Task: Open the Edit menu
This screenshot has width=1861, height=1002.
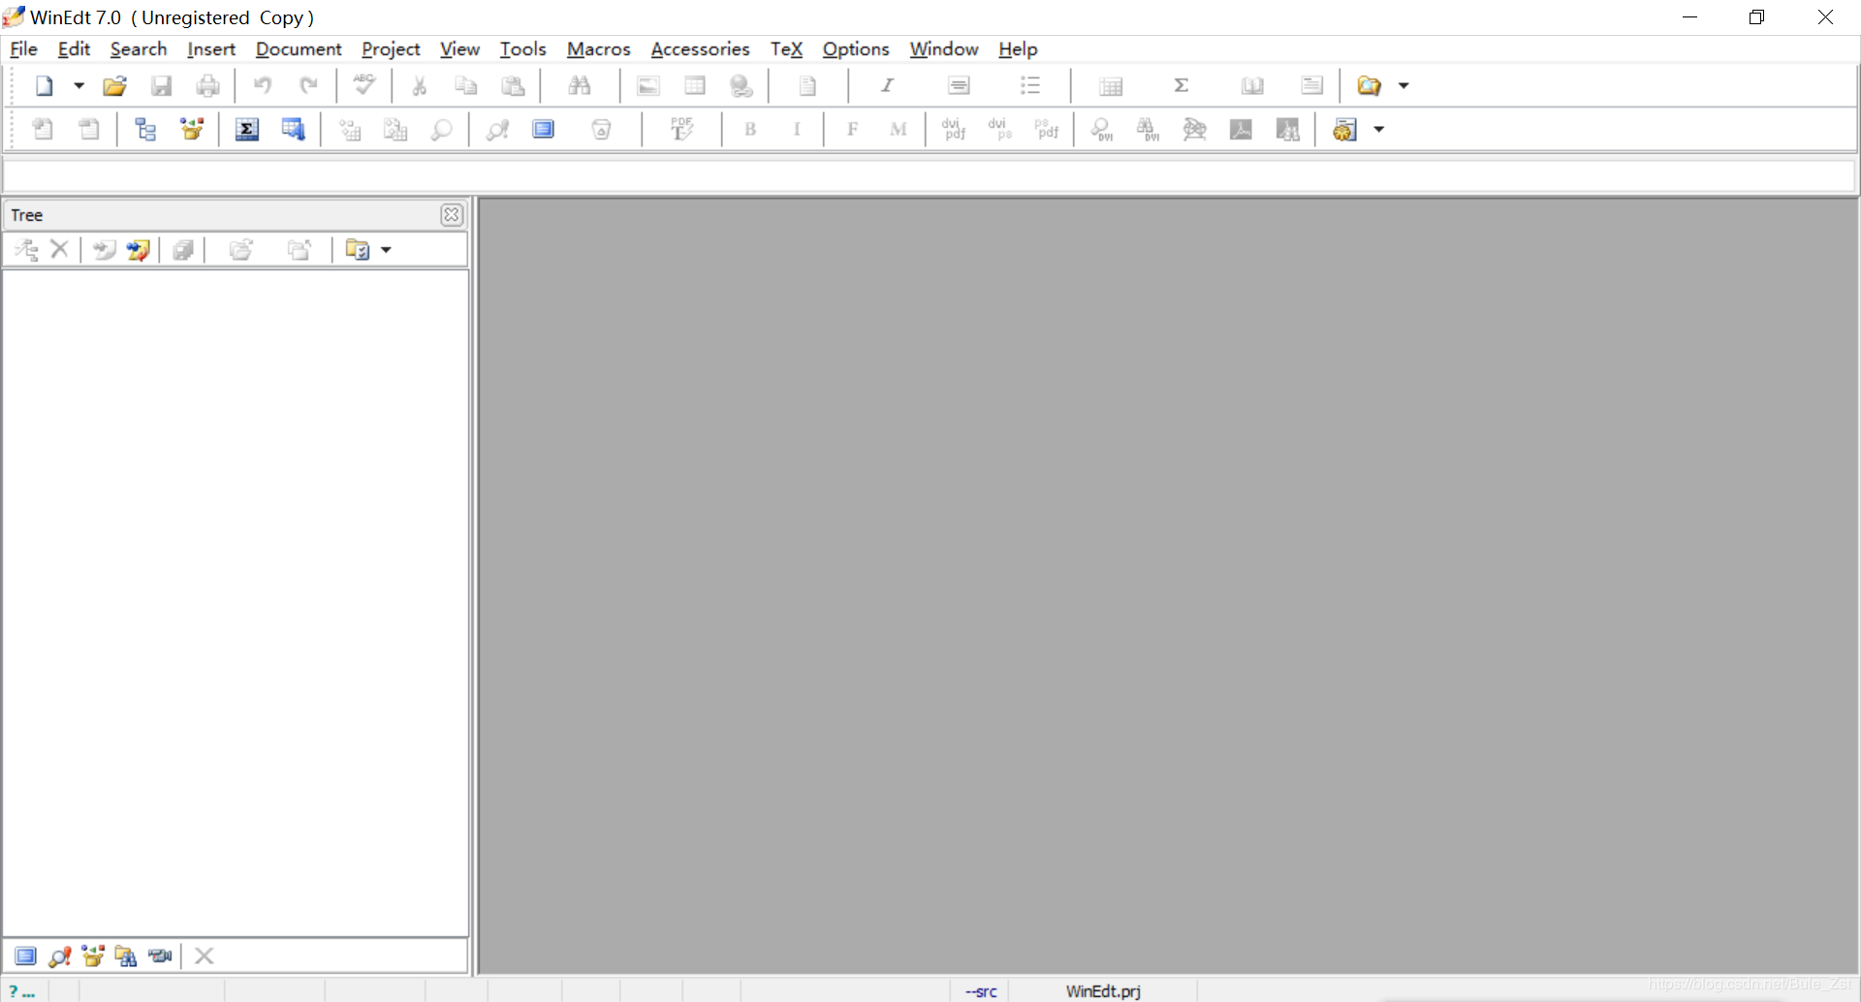Action: click(x=74, y=49)
